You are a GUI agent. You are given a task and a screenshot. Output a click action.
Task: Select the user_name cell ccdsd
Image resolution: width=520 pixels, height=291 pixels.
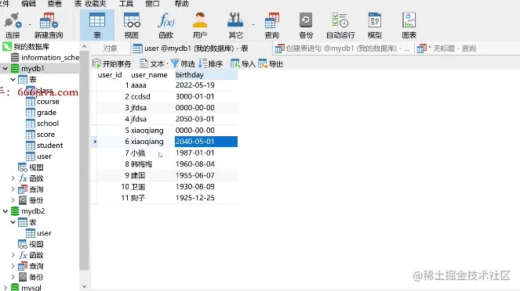tap(152, 96)
